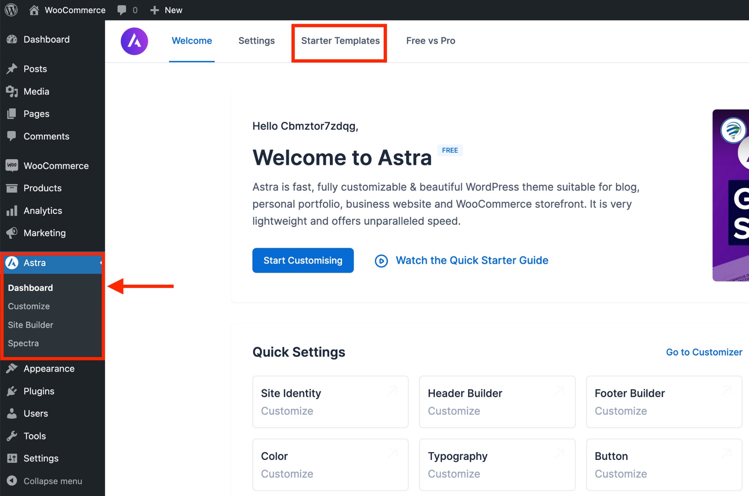
Task: Open the Free vs Pro tab
Action: [x=431, y=41]
